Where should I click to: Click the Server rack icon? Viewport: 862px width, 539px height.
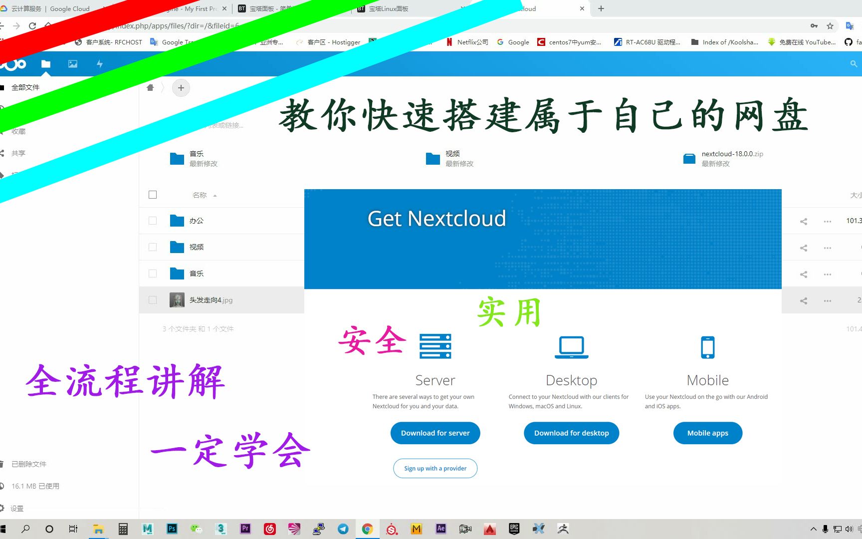coord(435,346)
